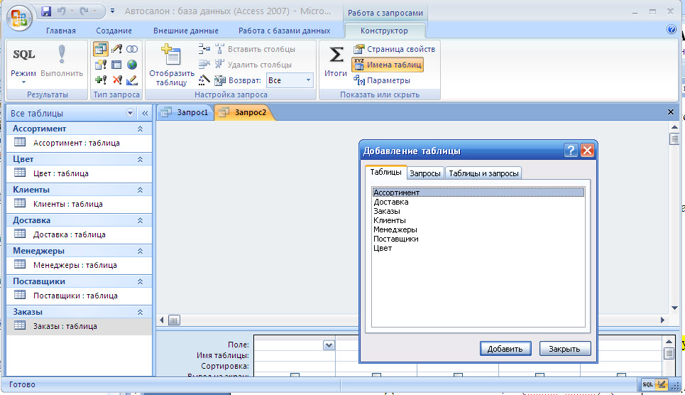The image size is (685, 395).
Task: Open the Создание ribbon tab
Action: [114, 31]
